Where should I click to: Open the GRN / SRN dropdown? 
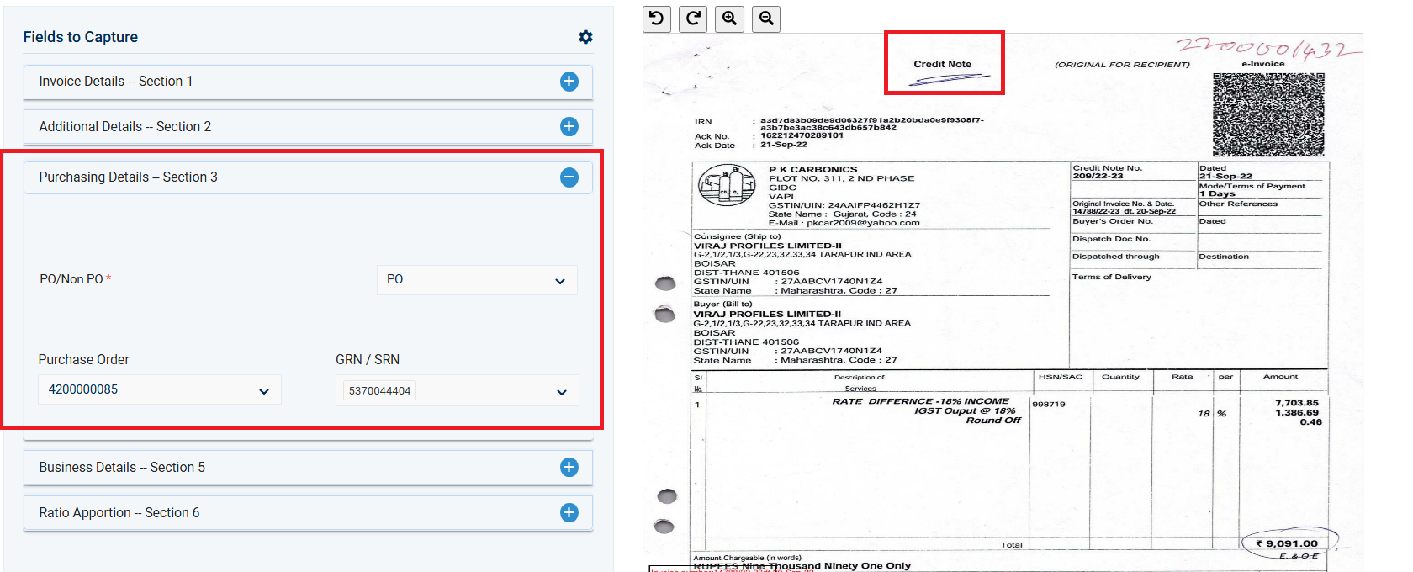tap(458, 391)
